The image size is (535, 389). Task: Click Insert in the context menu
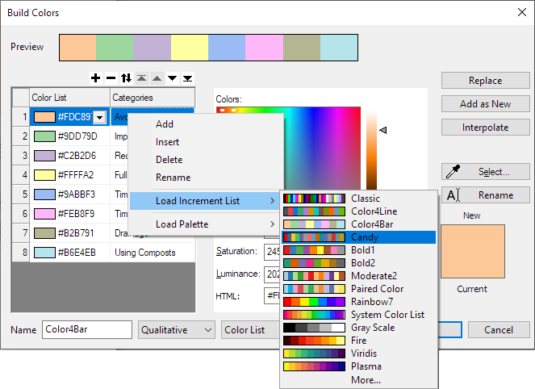click(x=168, y=142)
